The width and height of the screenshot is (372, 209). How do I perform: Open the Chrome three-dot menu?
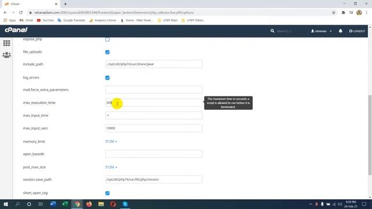[x=367, y=13]
